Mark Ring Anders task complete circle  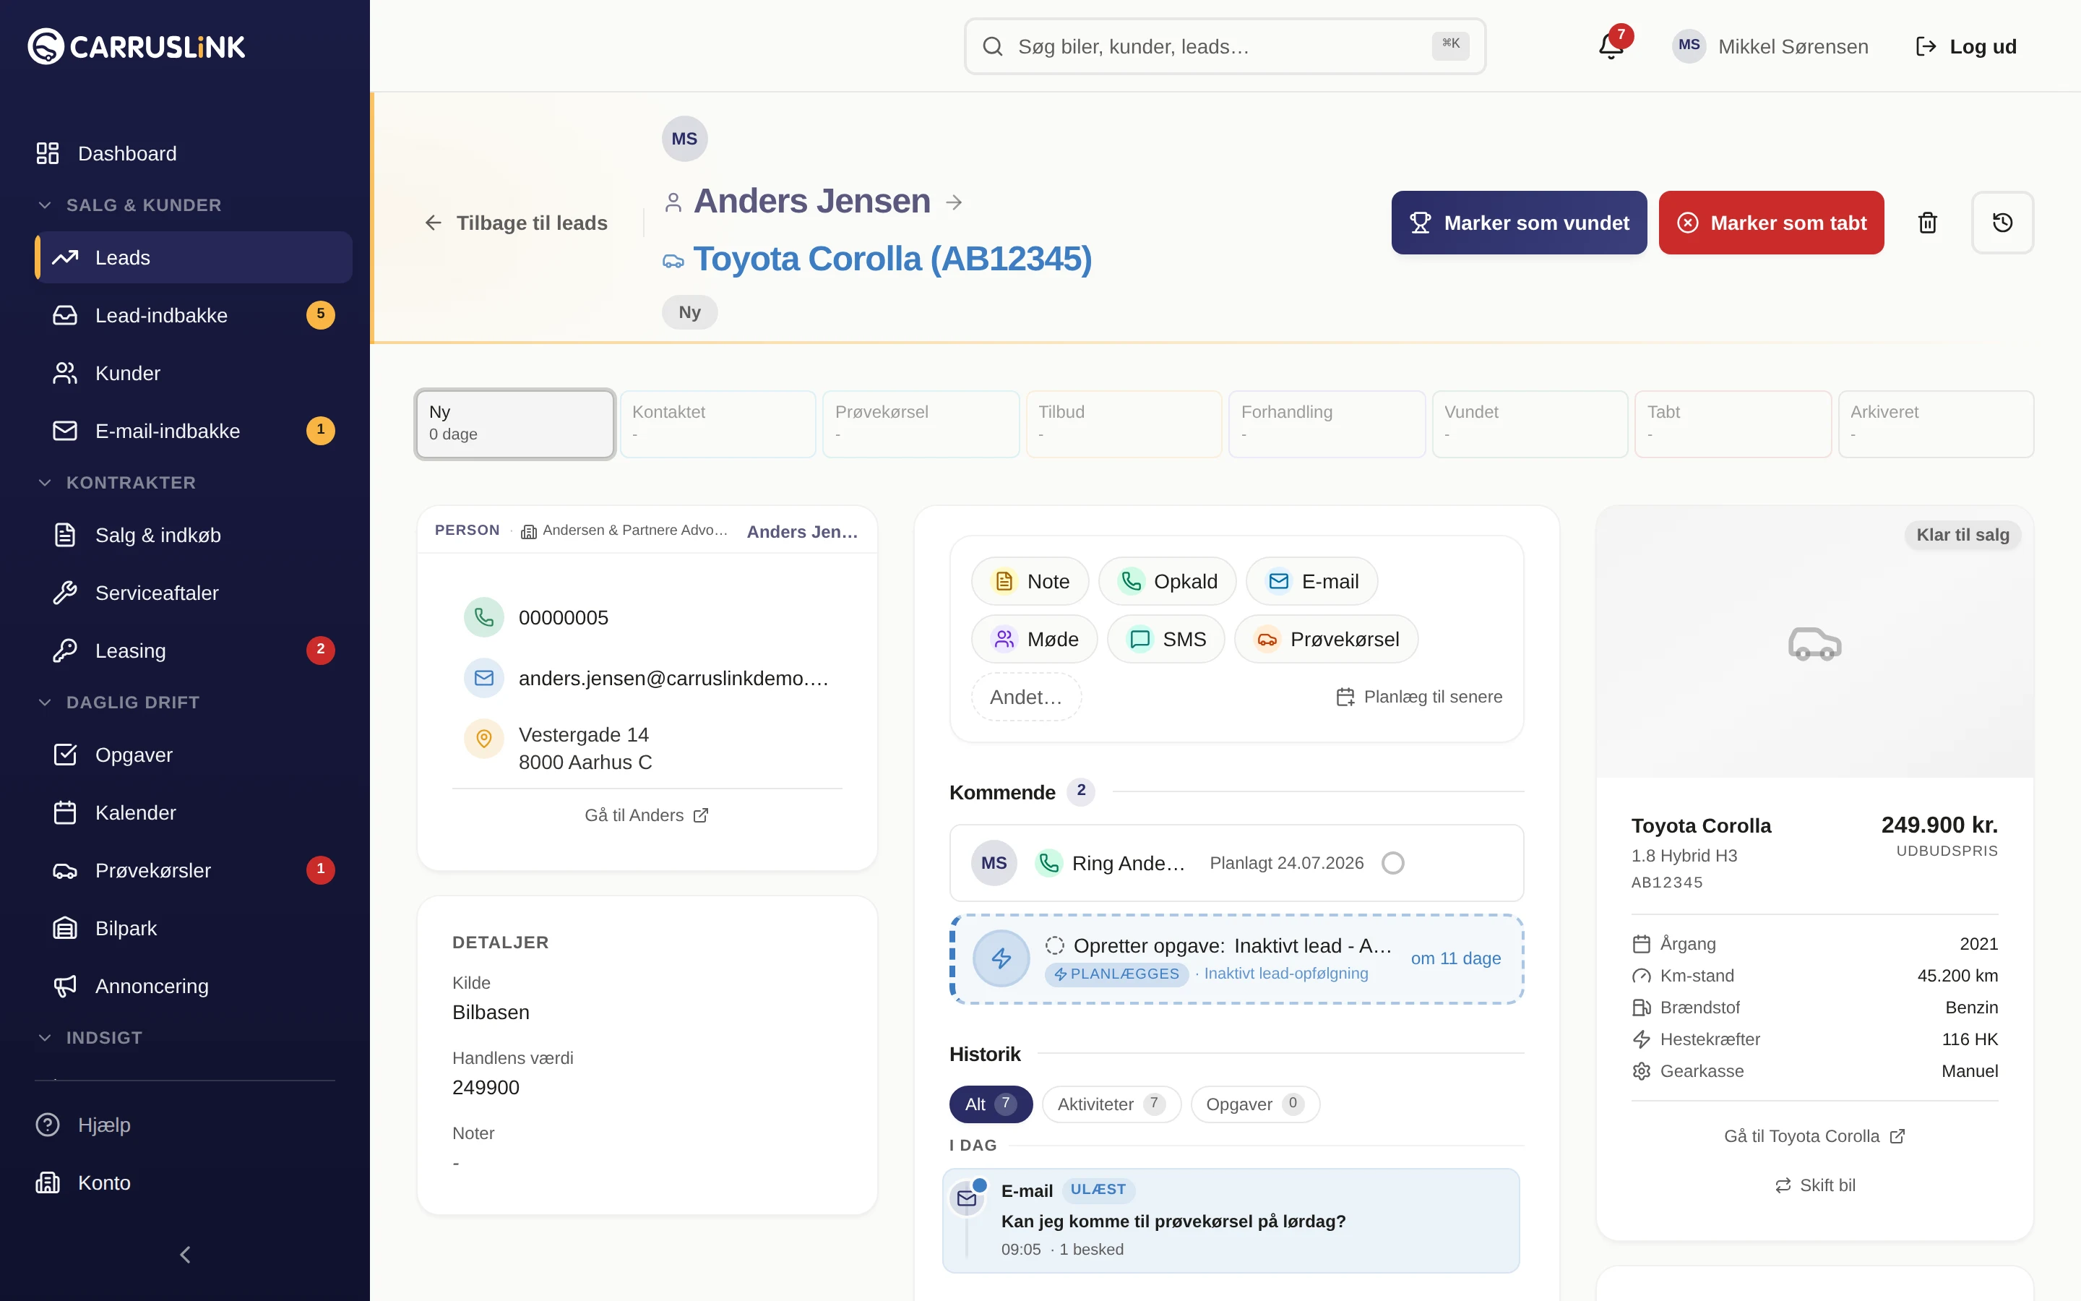1392,863
